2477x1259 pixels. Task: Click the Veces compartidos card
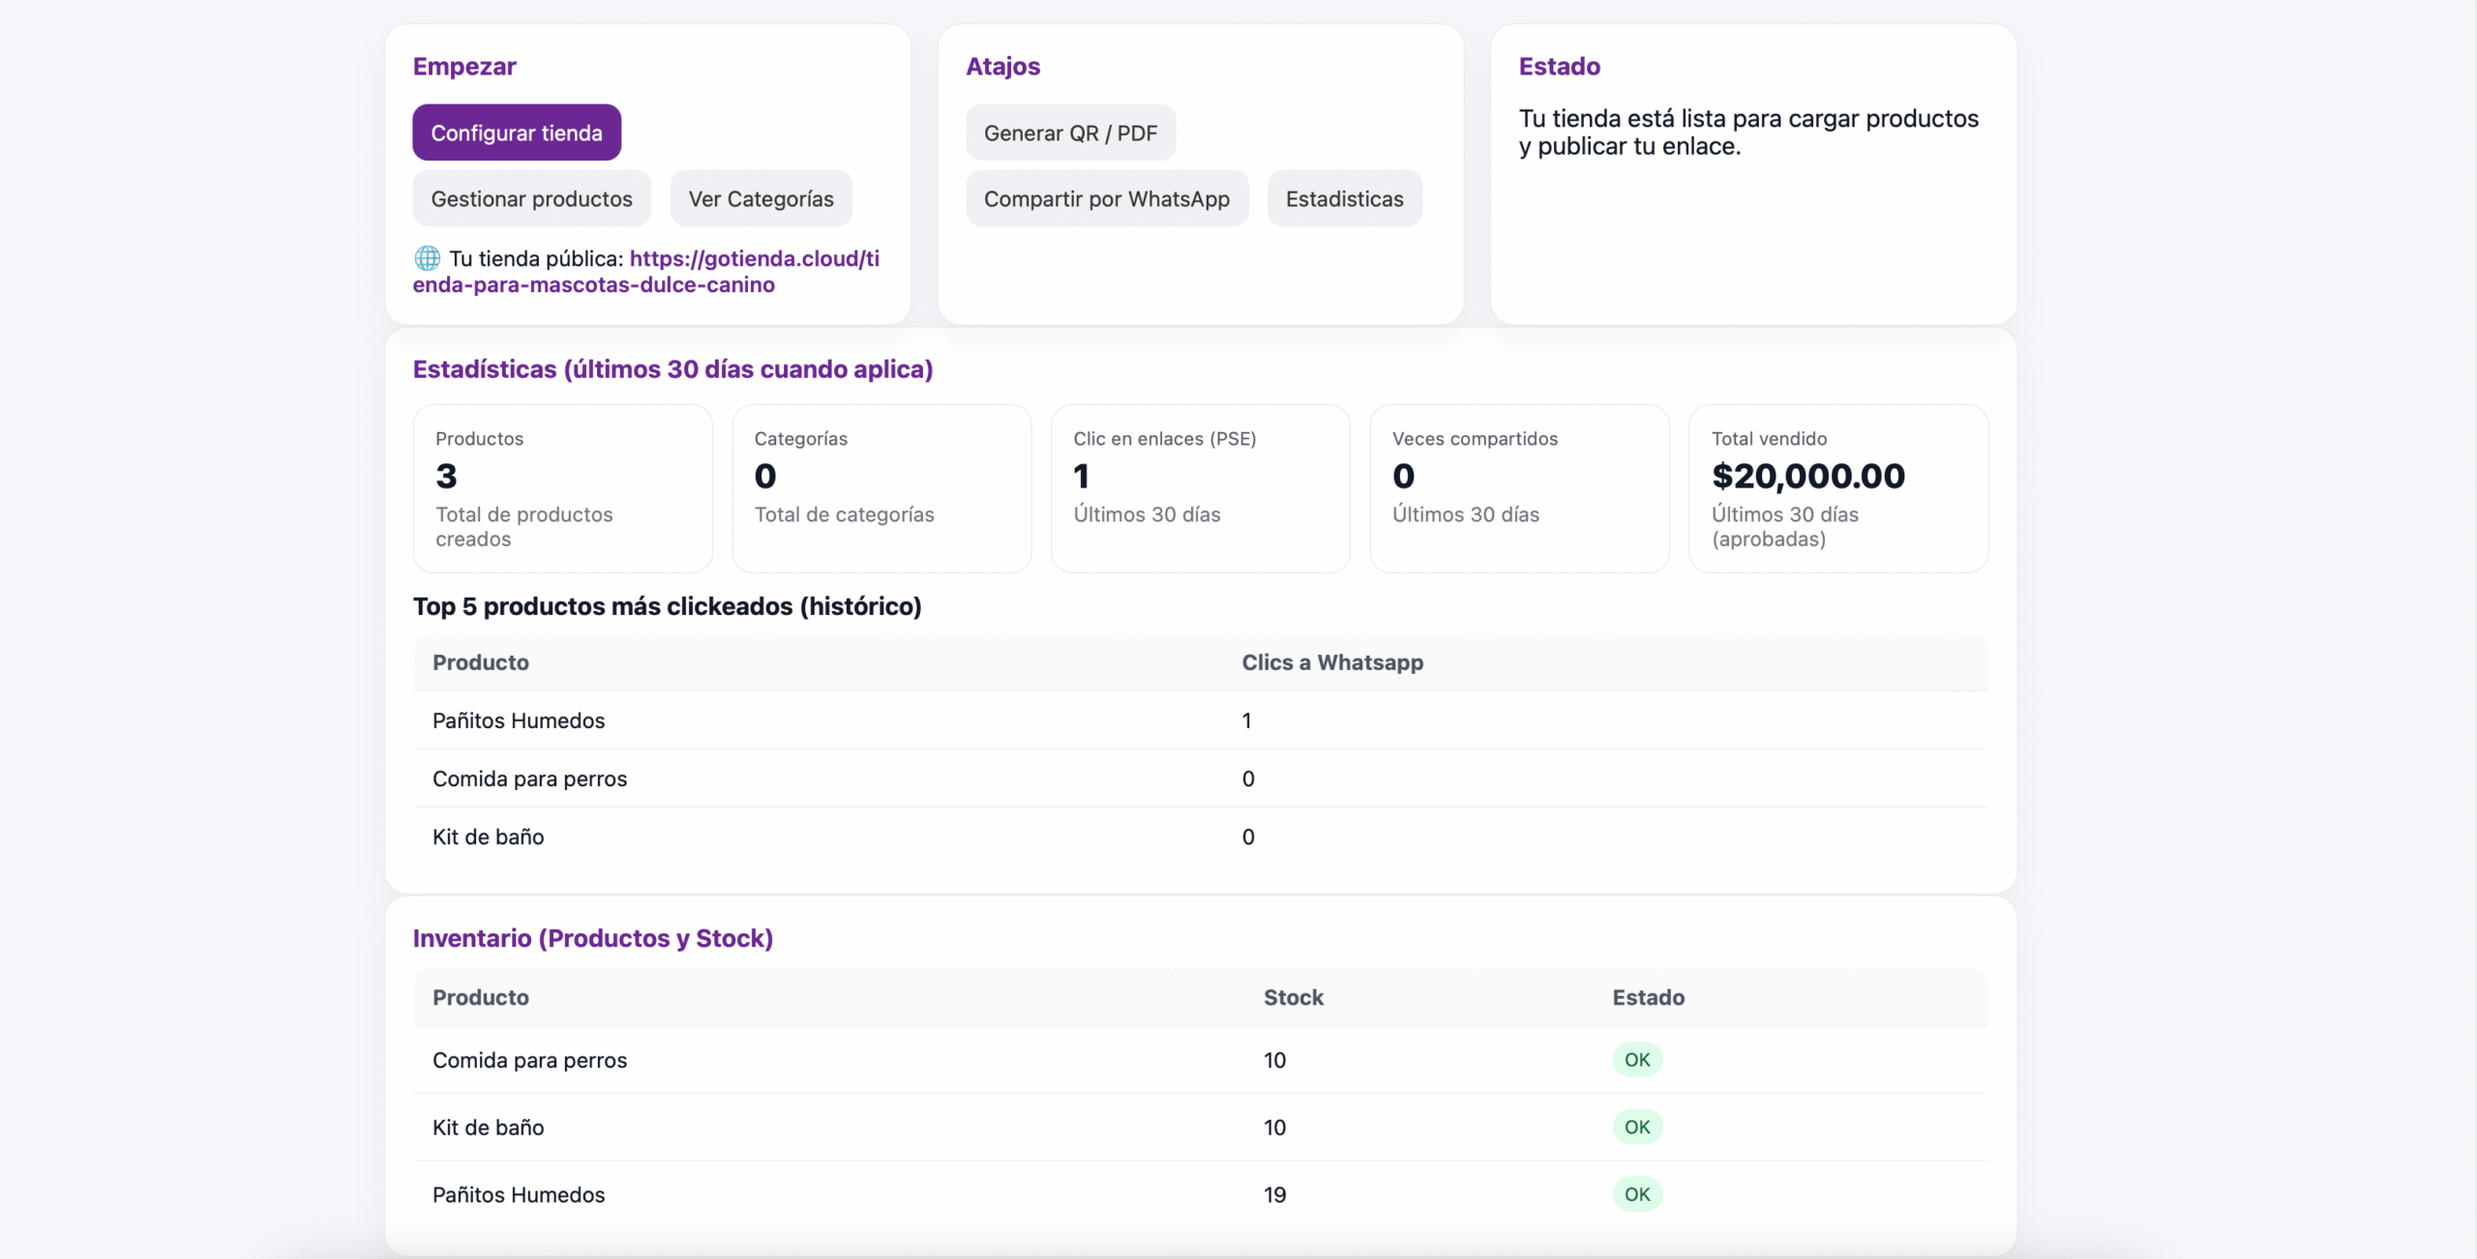click(1519, 487)
